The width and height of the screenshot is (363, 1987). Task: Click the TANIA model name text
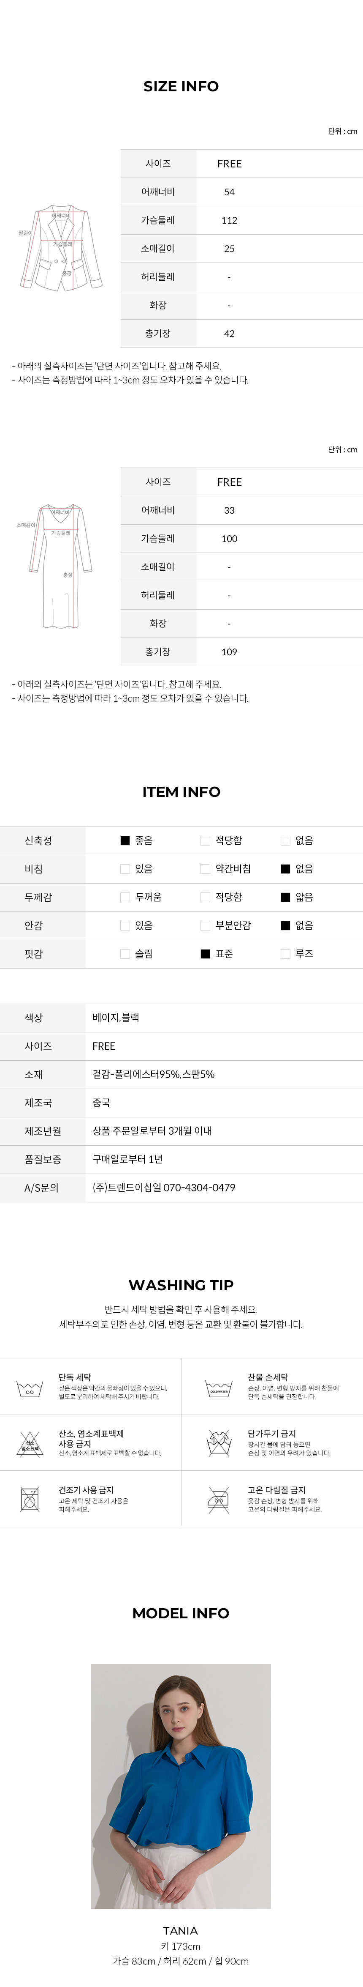coord(180,1930)
